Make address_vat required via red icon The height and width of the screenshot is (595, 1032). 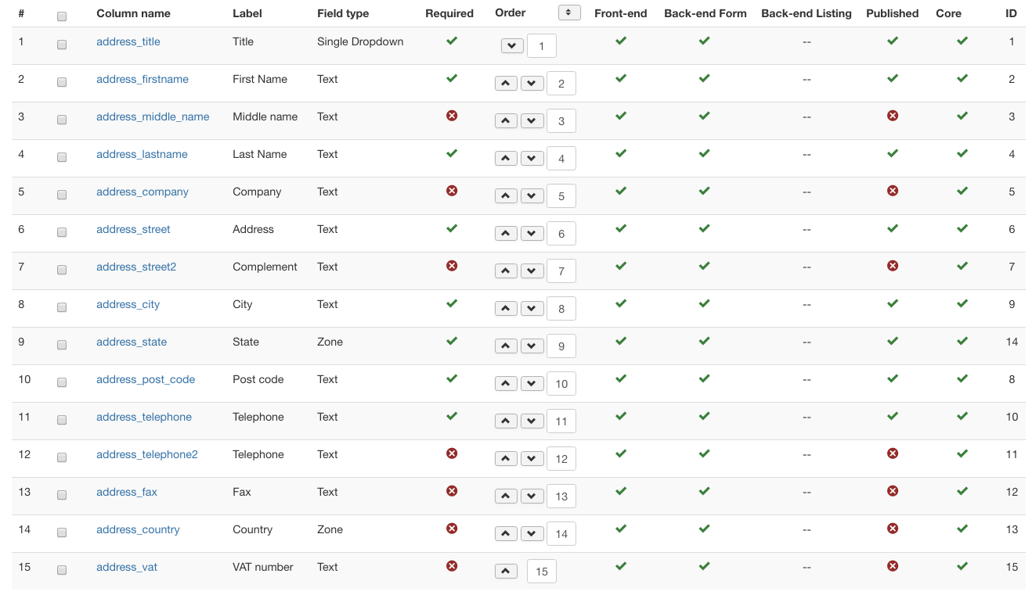452,566
